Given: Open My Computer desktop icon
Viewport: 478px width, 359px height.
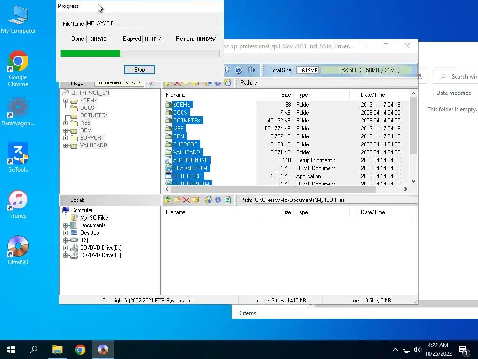Looking at the screenshot, I should 18,19.
